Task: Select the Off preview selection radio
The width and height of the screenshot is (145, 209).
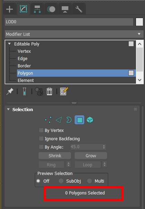Action: click(38, 181)
